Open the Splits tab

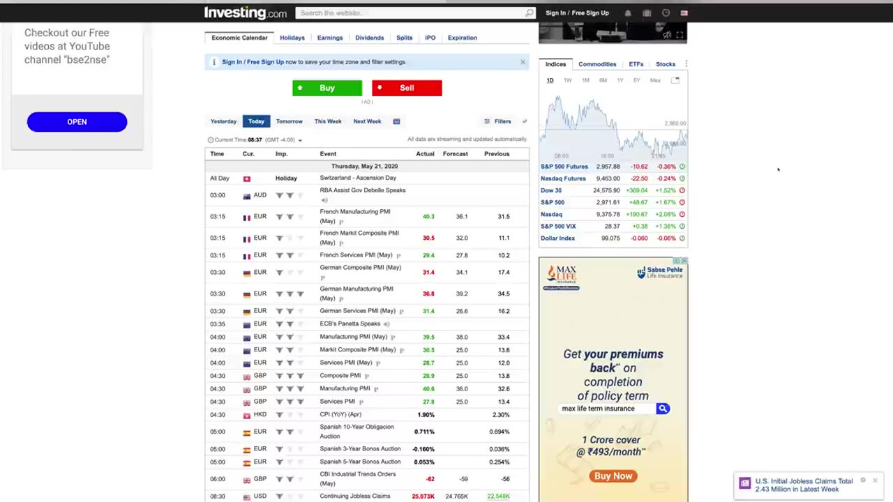(x=405, y=38)
